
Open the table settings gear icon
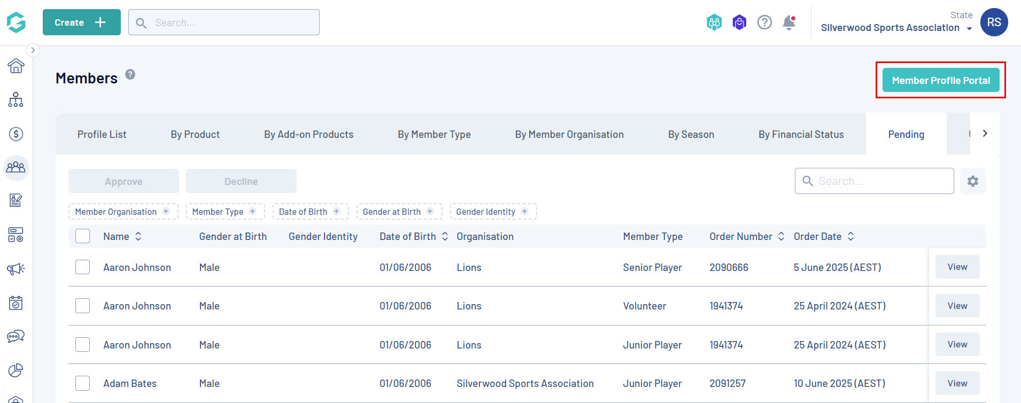tap(973, 181)
